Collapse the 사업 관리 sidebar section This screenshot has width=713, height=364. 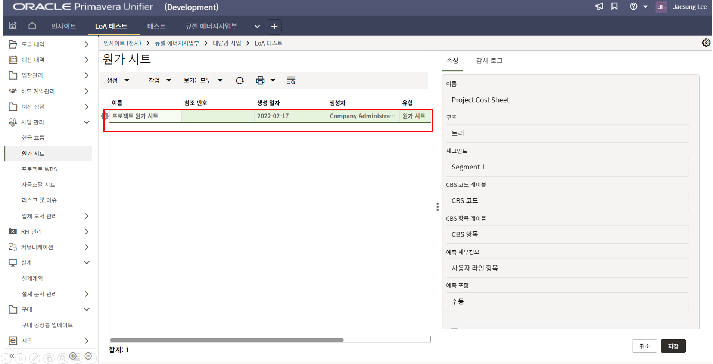pos(87,122)
